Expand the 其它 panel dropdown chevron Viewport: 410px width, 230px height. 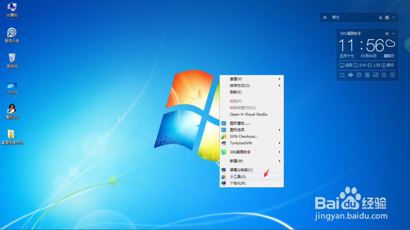pos(394,18)
